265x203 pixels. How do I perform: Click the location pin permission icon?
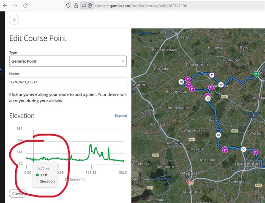(90, 5)
